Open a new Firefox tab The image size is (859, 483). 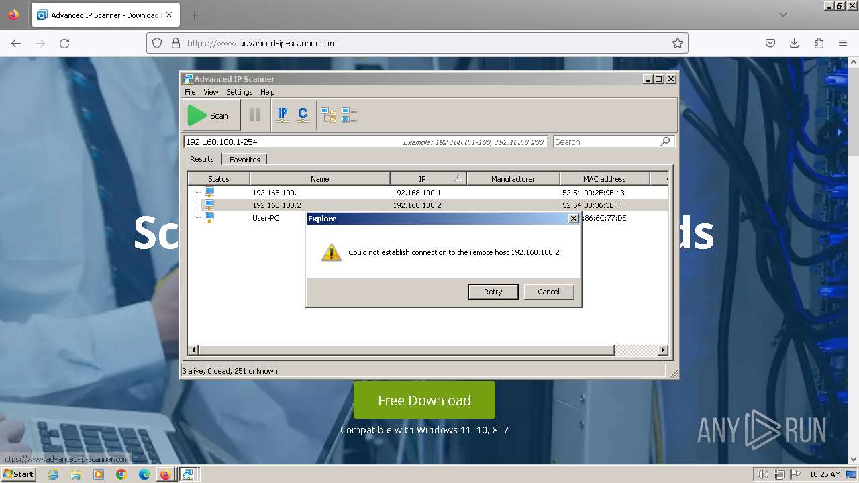194,15
